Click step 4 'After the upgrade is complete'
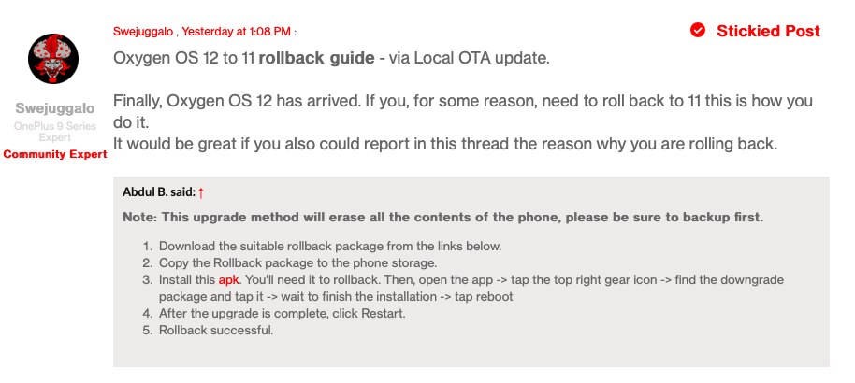 [x=282, y=313]
